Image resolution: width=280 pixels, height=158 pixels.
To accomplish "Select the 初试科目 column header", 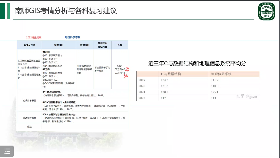I will pyautogui.click(x=59, y=45).
